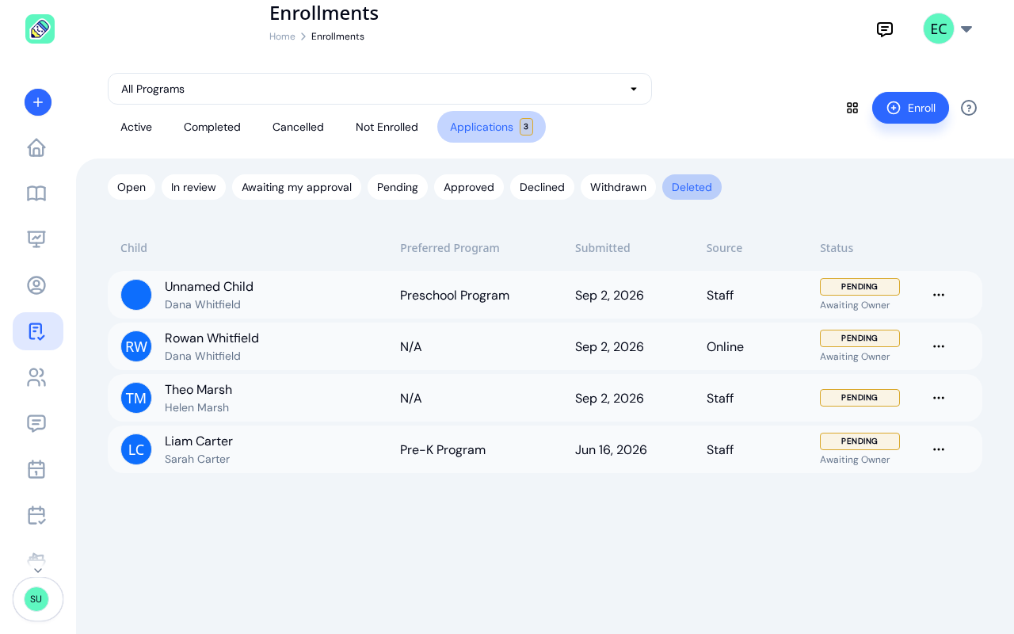The image size is (1014, 634).
Task: Click the Liam Carter child name
Action: click(x=199, y=441)
